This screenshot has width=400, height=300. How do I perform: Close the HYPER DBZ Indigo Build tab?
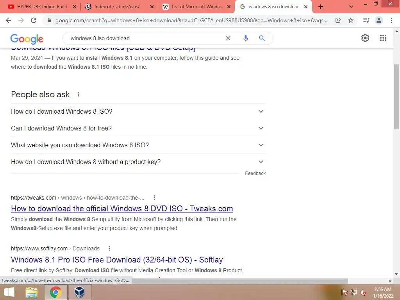pos(75,7)
